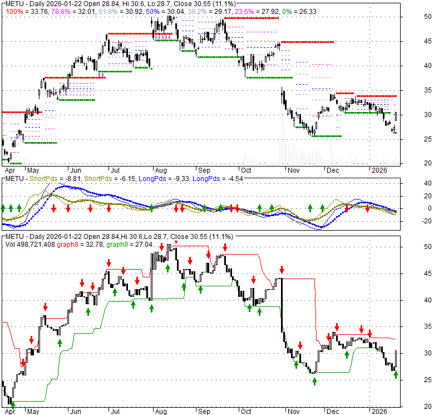Click the Close 30.55 (11.1%) value in top title

(x=205, y=4)
